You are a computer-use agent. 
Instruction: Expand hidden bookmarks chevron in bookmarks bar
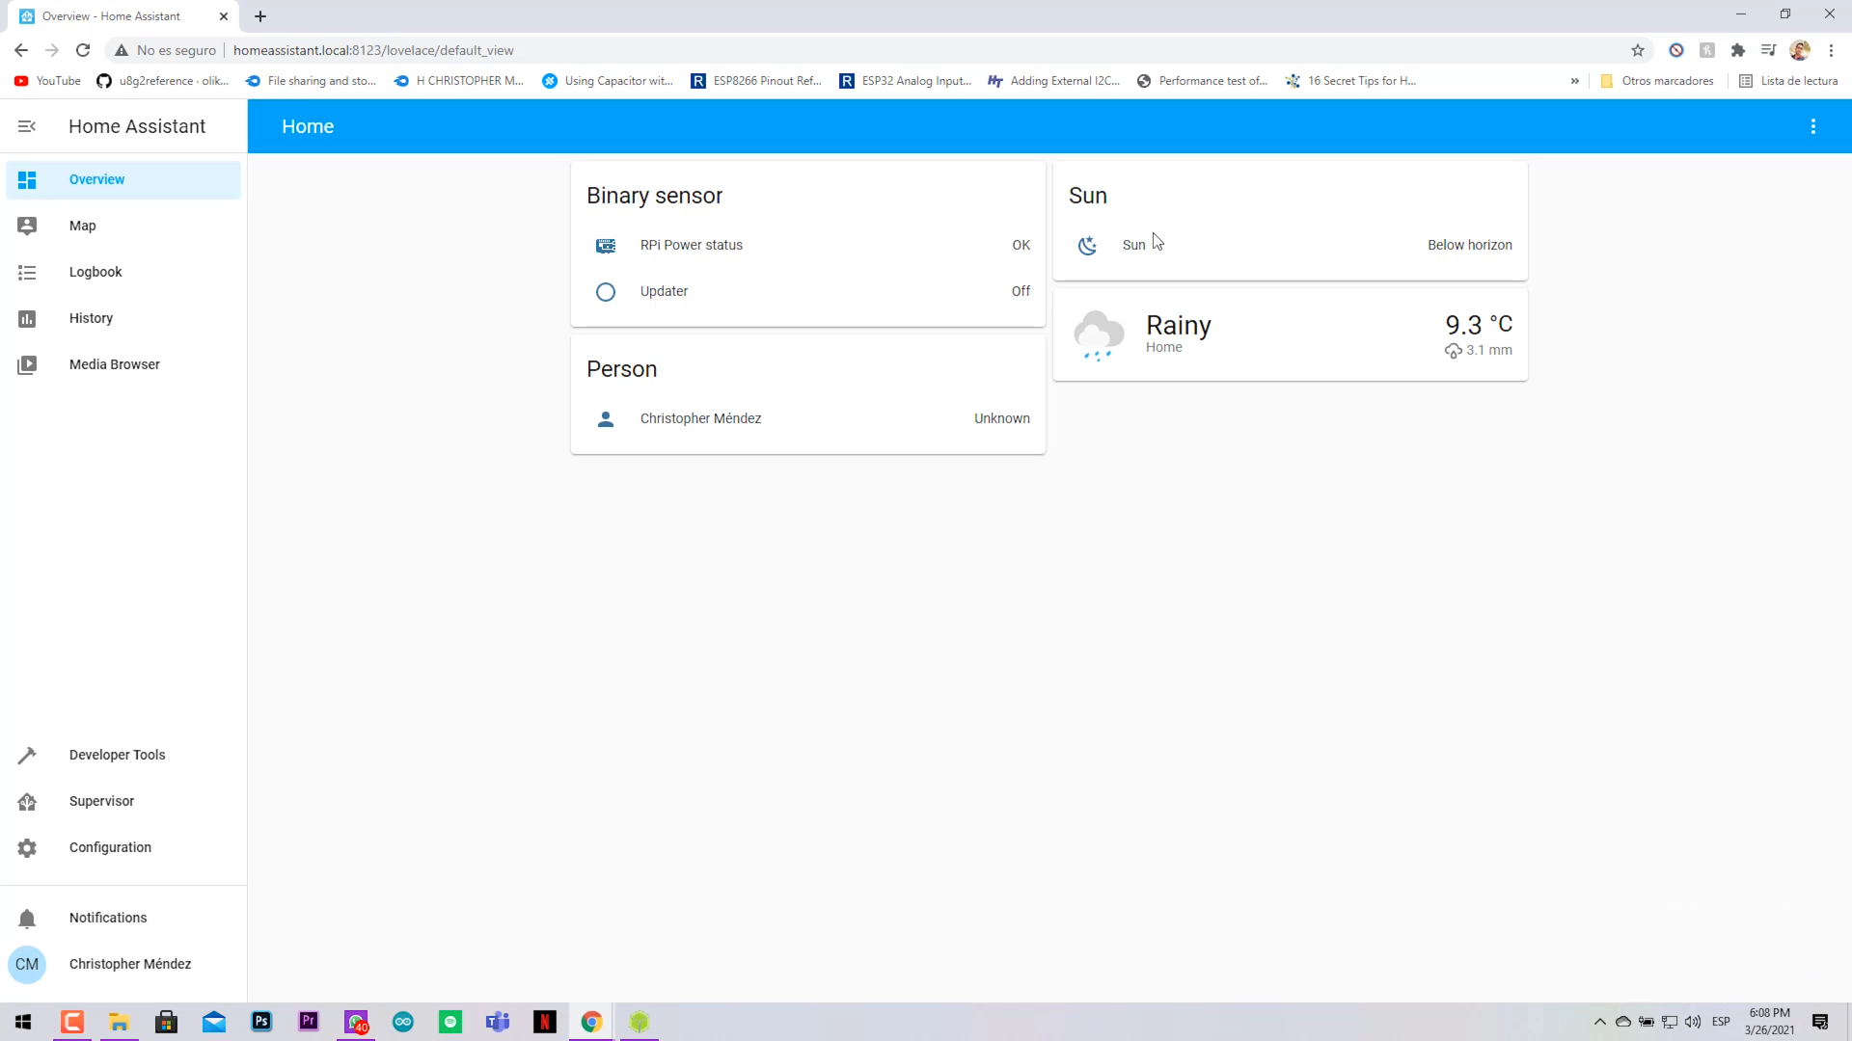(1574, 81)
